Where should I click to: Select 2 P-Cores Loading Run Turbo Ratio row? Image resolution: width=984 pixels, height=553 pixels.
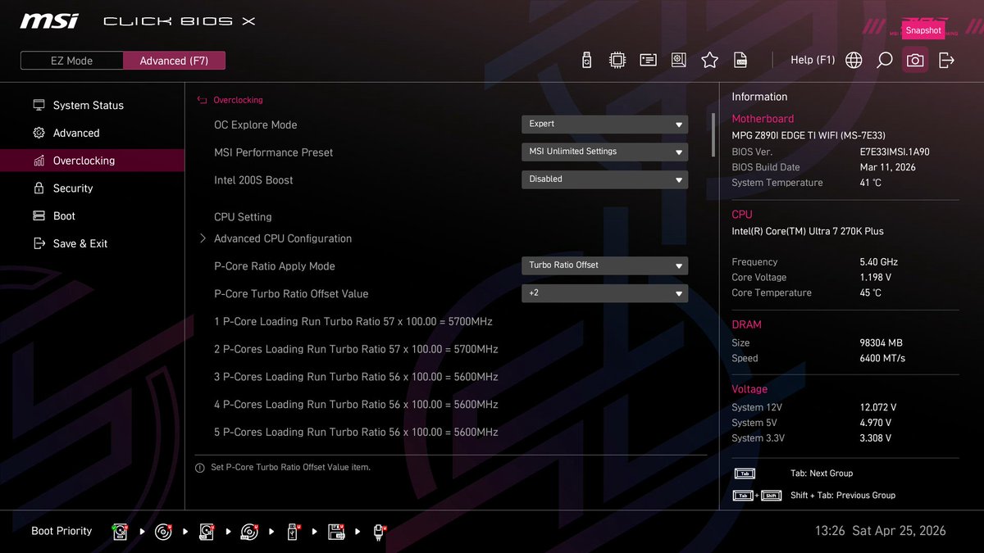click(356, 349)
